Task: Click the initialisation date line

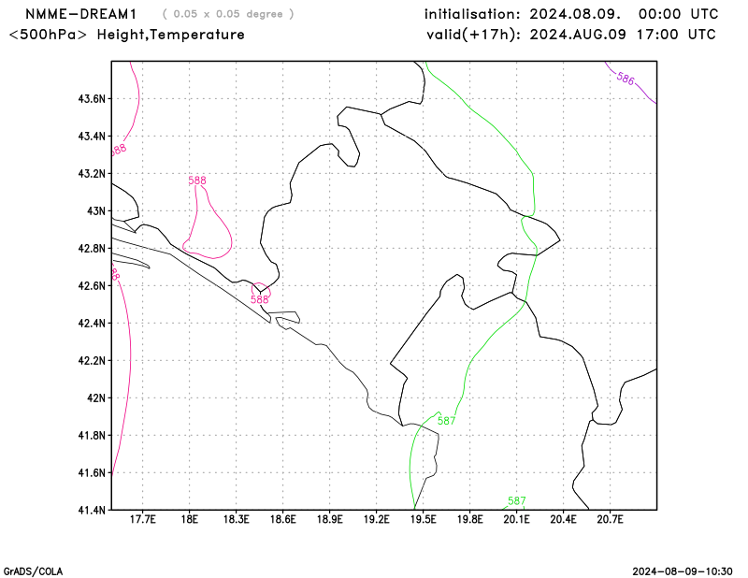Action: point(571,14)
